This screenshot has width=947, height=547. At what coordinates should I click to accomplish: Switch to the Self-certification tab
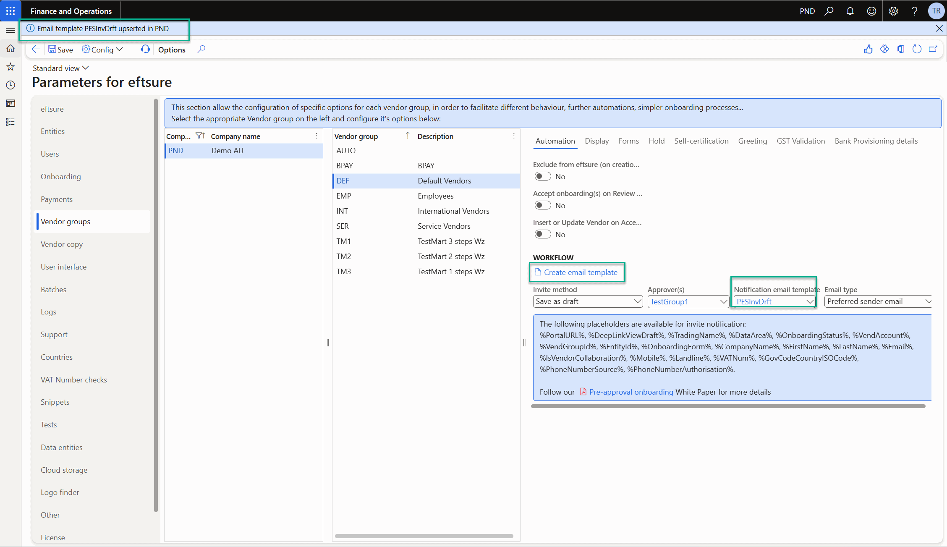pos(701,141)
